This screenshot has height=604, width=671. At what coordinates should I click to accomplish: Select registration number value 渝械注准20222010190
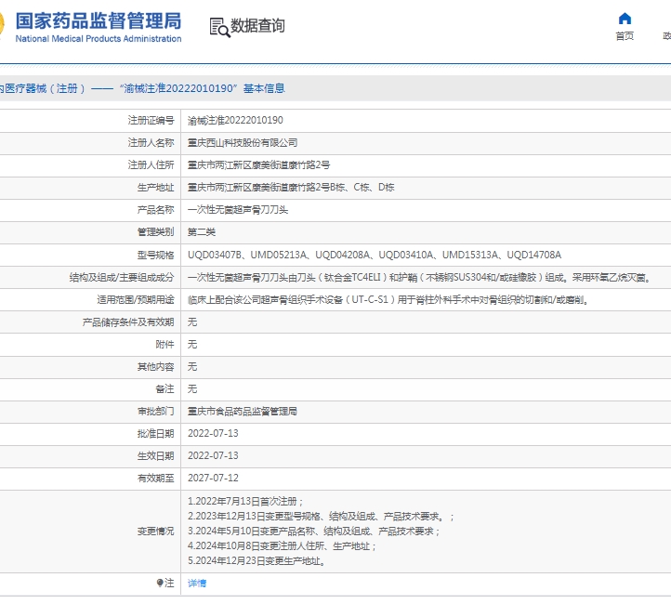235,120
